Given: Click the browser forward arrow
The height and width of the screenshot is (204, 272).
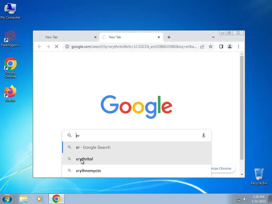Looking at the screenshot, I should (48, 46).
